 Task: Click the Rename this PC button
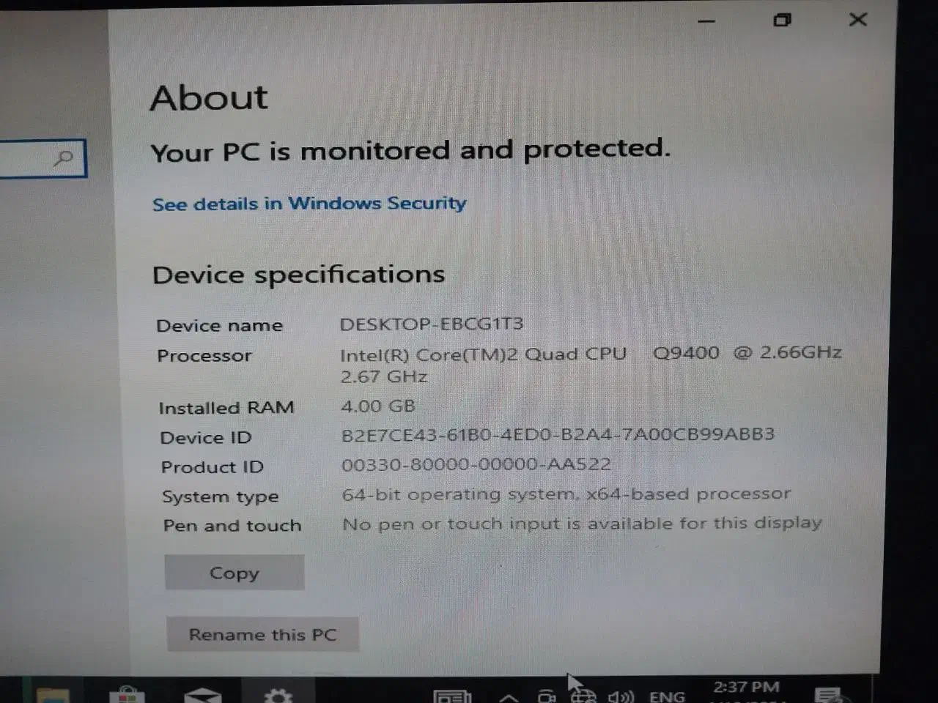[x=263, y=634]
